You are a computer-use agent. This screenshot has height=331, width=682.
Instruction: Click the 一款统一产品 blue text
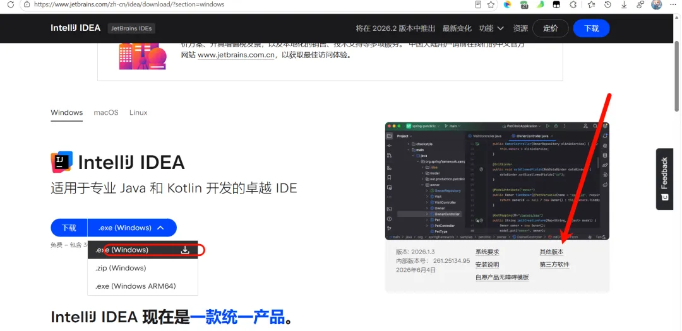pos(237,316)
